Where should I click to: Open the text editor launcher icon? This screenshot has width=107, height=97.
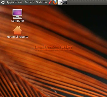tap(60, 2)
